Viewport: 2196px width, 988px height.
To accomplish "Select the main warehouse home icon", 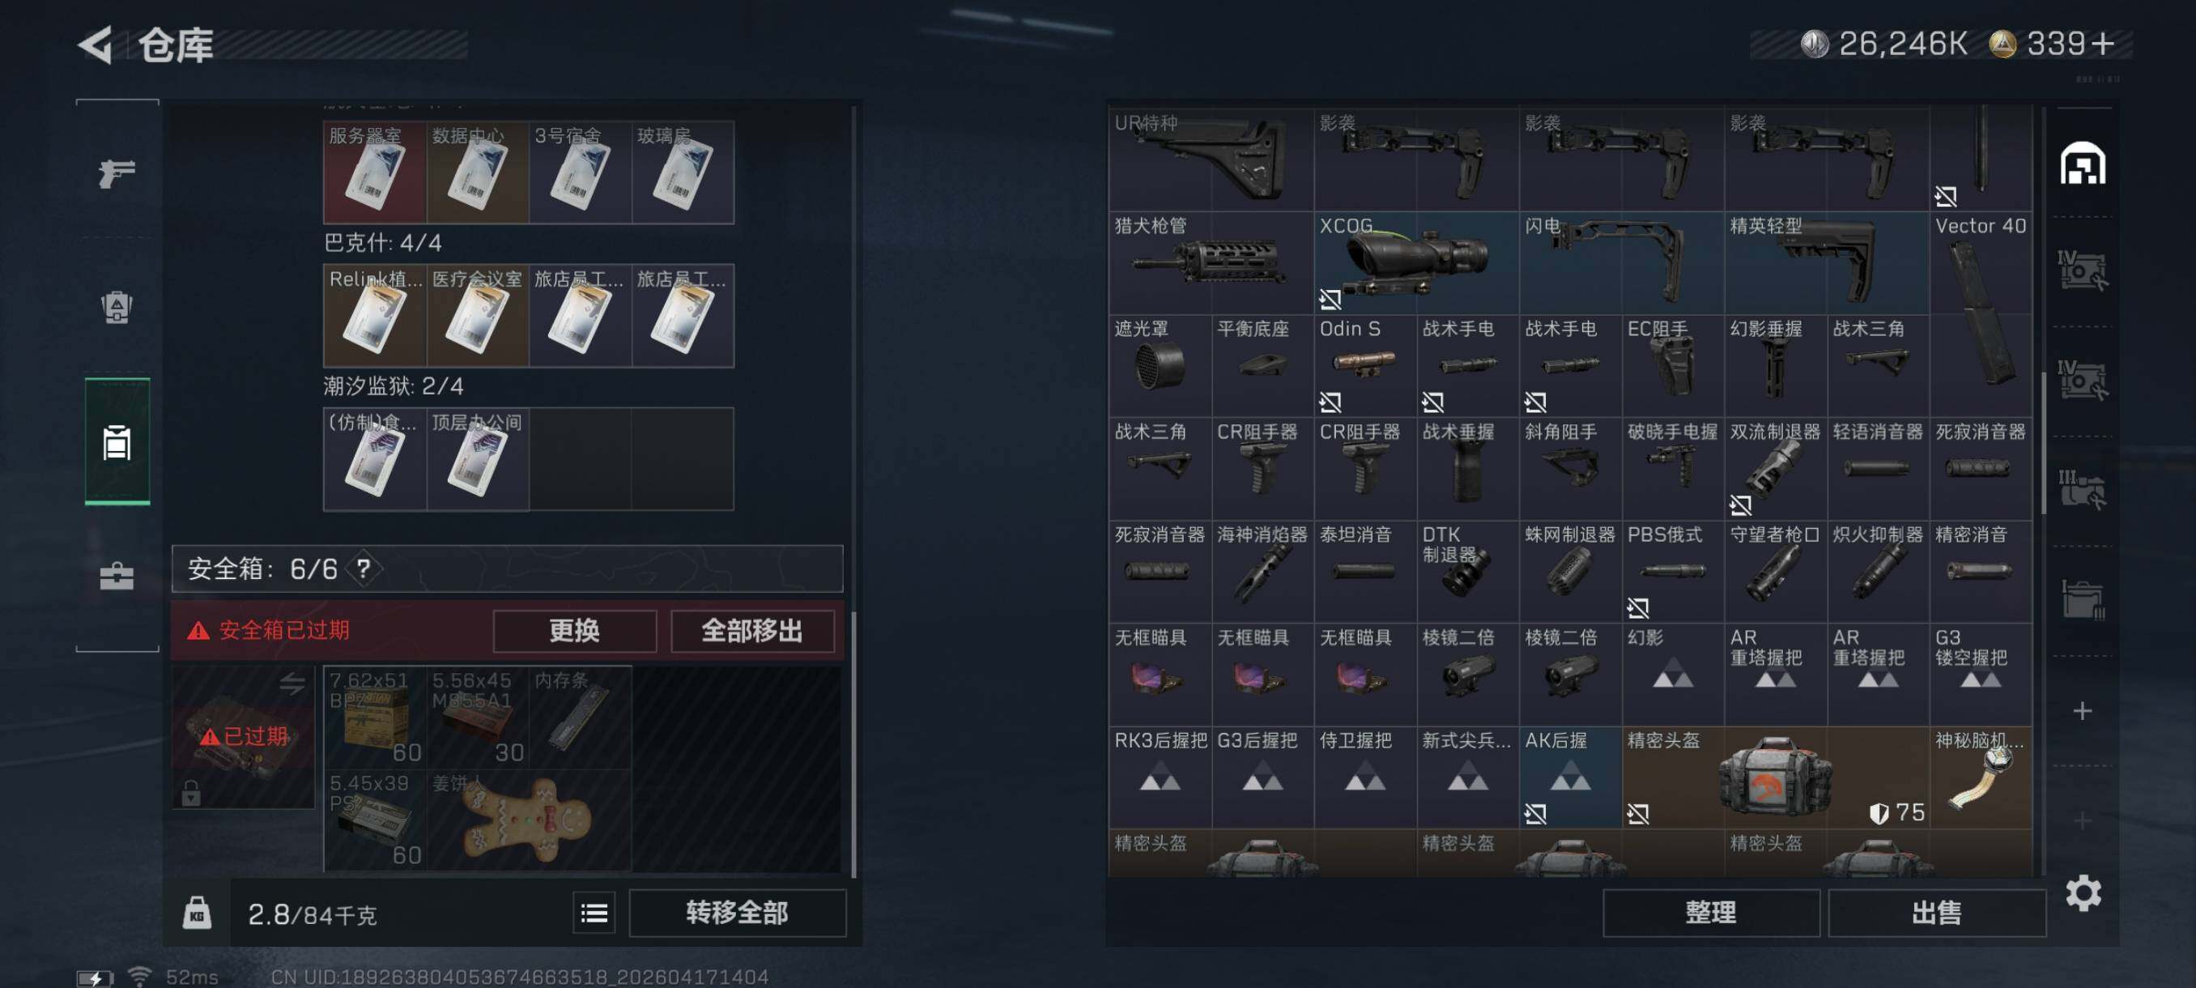I will [2083, 164].
